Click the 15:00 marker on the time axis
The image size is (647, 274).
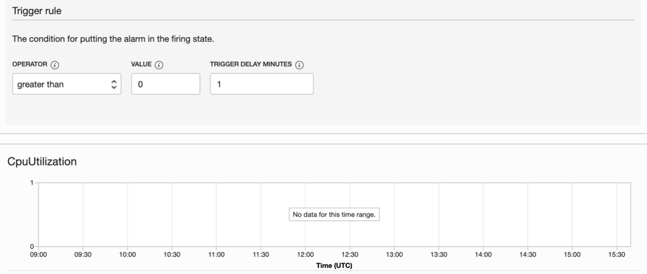tap(572, 254)
